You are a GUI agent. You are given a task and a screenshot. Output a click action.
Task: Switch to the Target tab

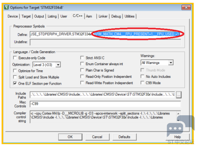click(26, 16)
